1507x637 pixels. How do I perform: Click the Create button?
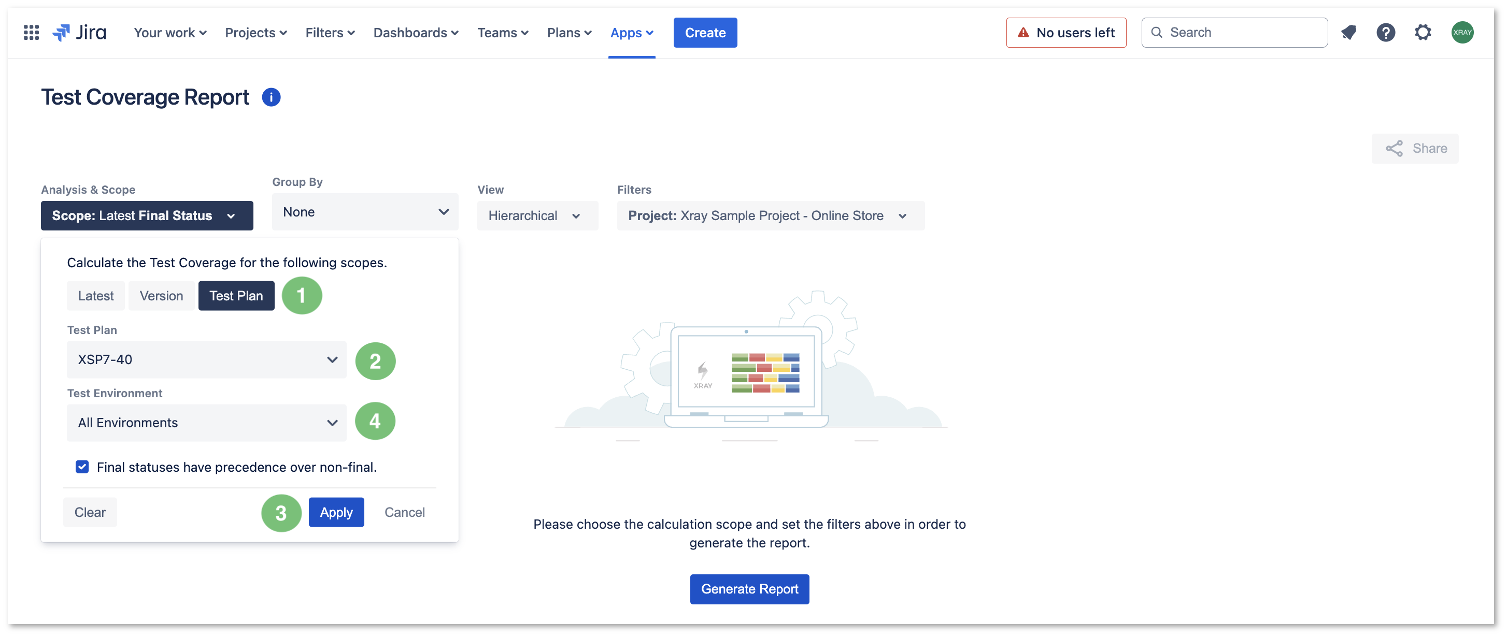click(705, 33)
